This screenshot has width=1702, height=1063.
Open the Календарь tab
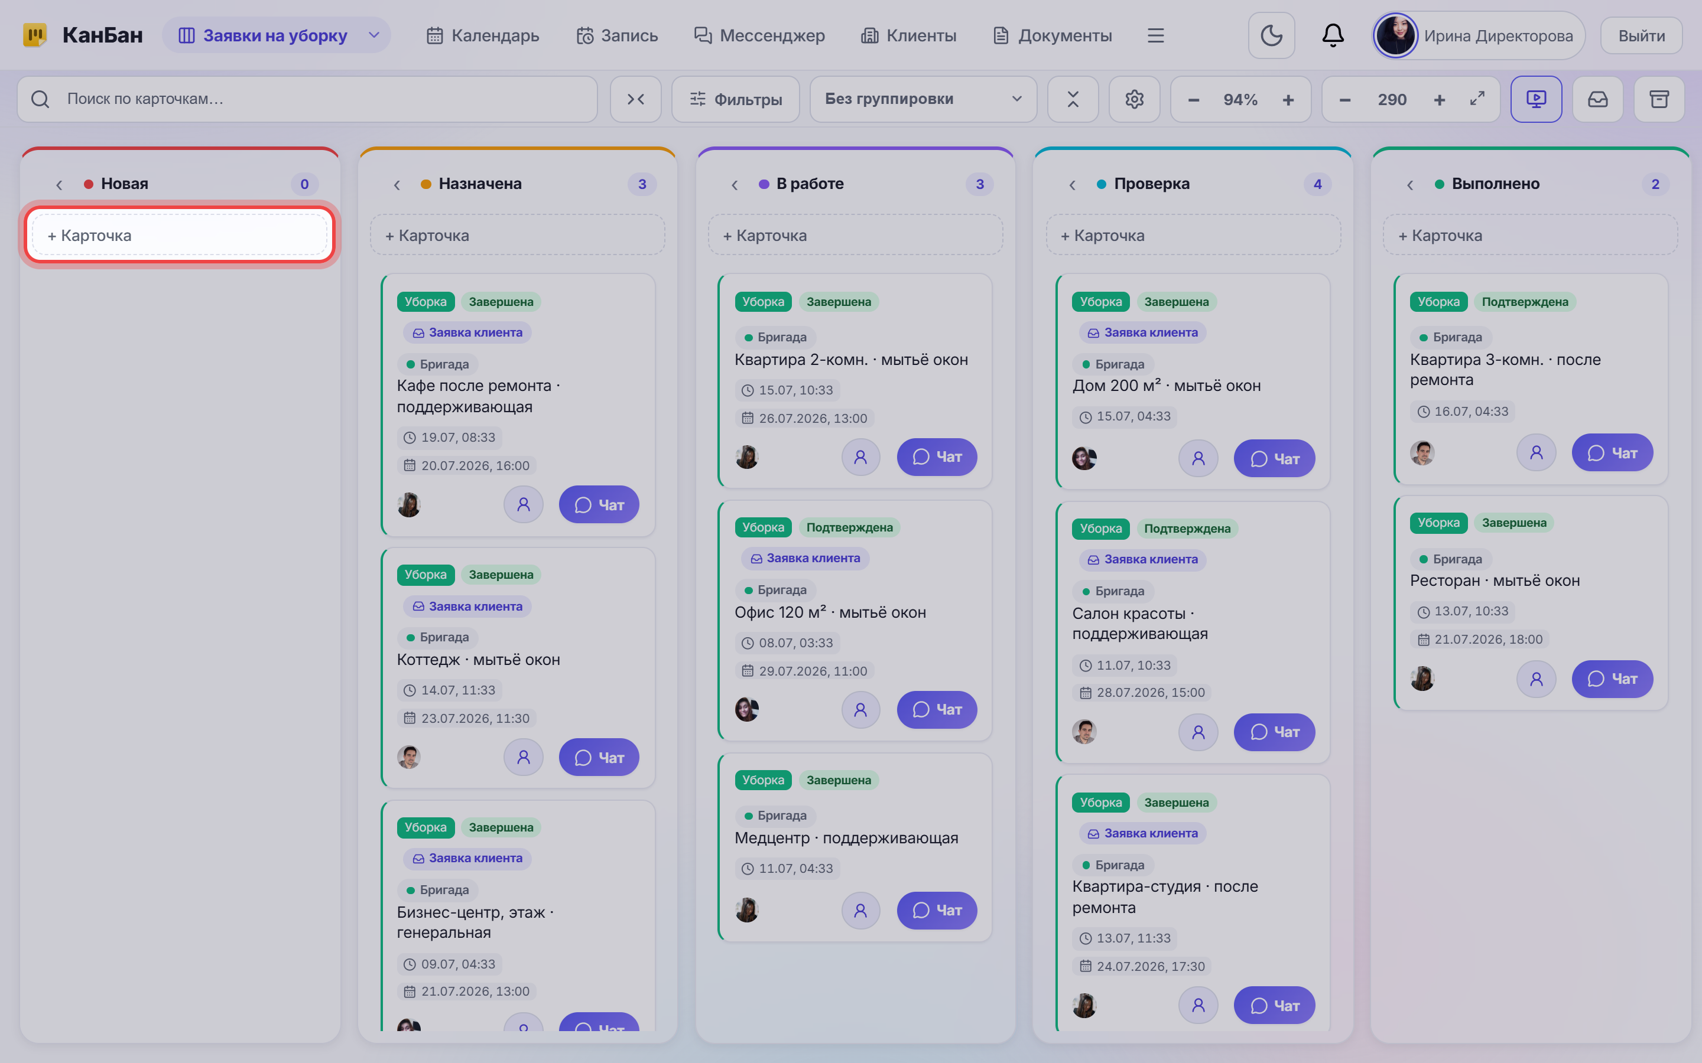pos(482,35)
